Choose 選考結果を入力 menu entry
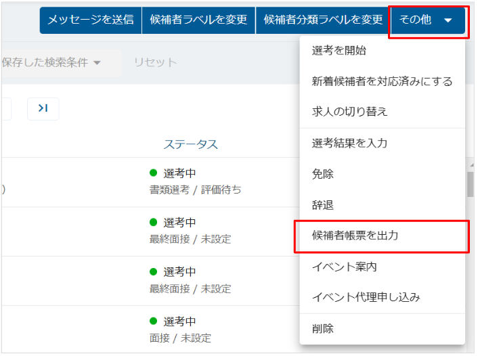478x356 pixels. pos(349,143)
